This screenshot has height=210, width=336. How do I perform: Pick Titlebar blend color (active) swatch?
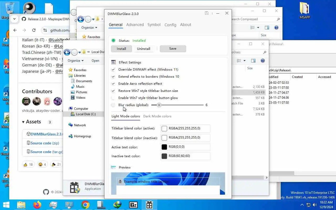(164, 128)
